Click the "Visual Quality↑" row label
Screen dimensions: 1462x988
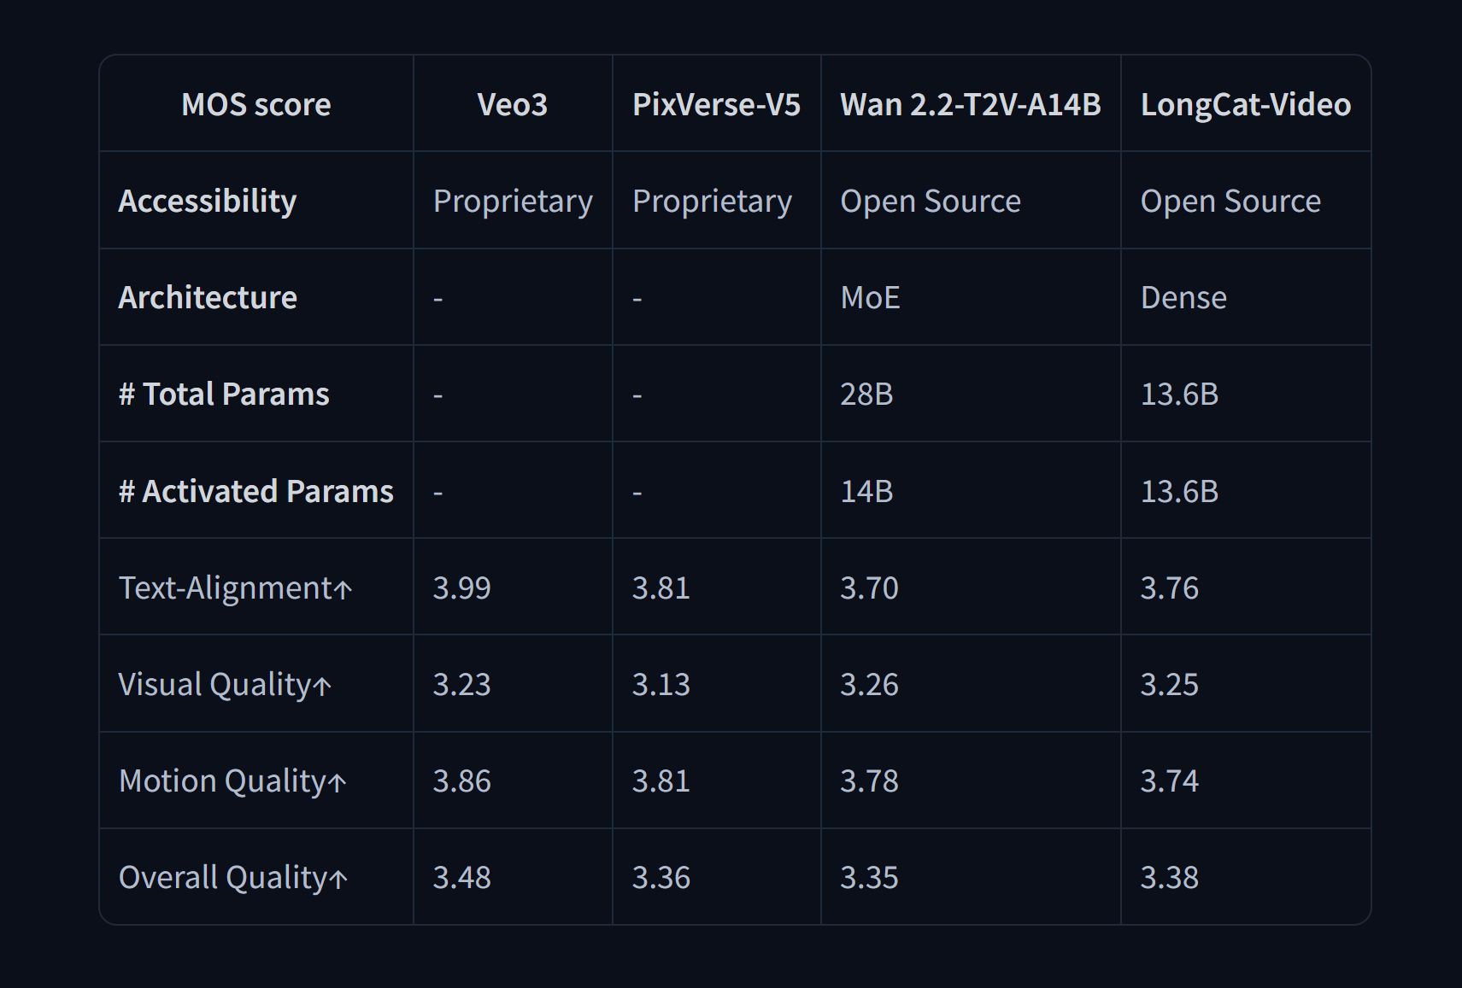click(x=225, y=684)
